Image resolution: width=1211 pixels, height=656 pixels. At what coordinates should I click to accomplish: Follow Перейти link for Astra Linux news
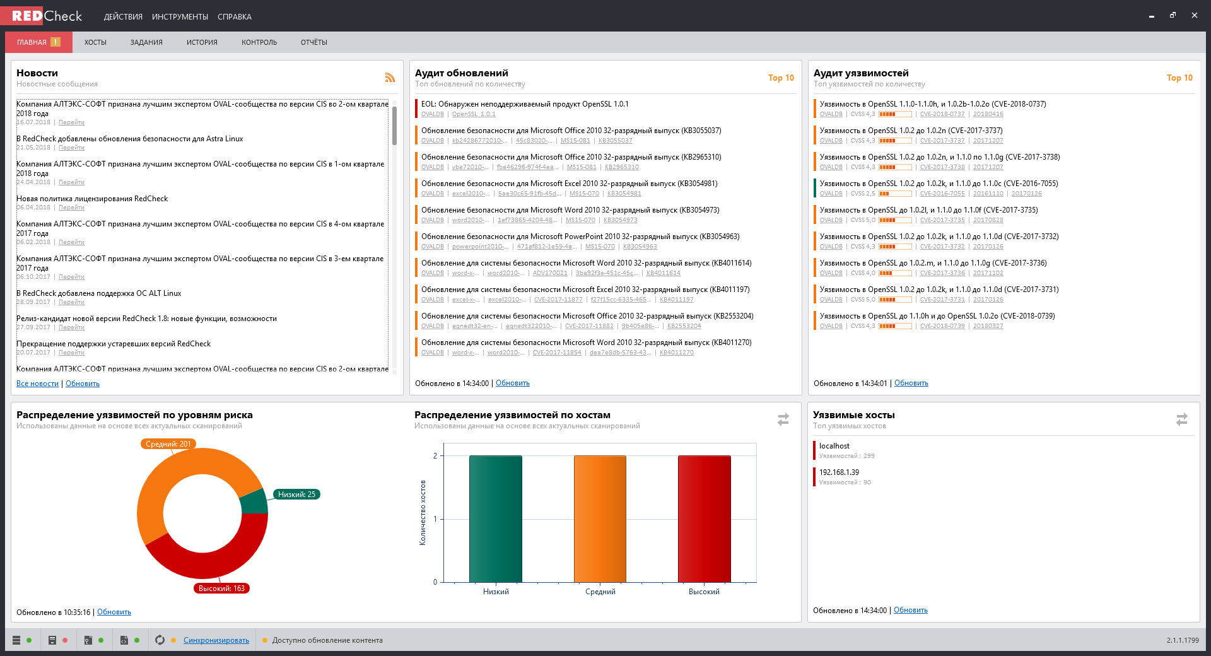click(71, 148)
